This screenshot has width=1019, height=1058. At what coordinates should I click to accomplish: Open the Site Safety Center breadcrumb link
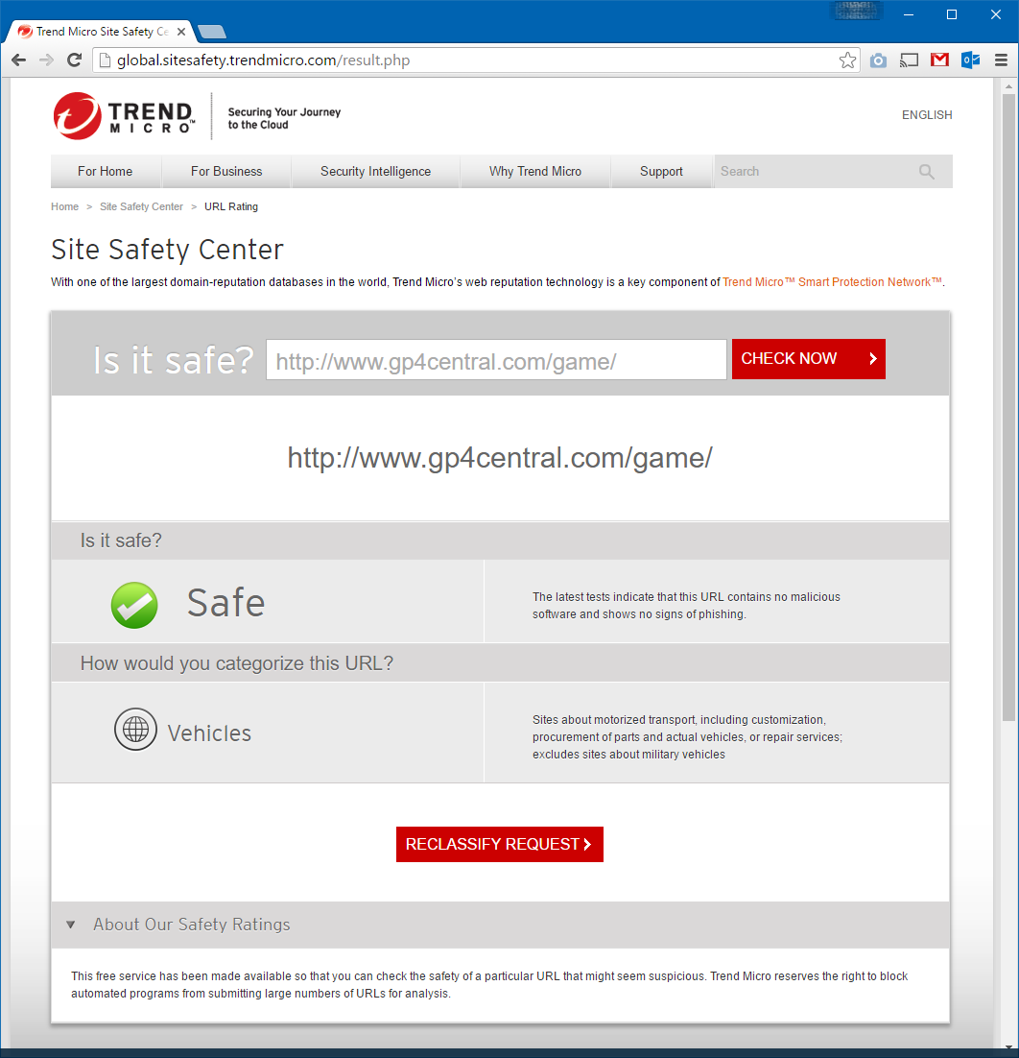pos(142,206)
